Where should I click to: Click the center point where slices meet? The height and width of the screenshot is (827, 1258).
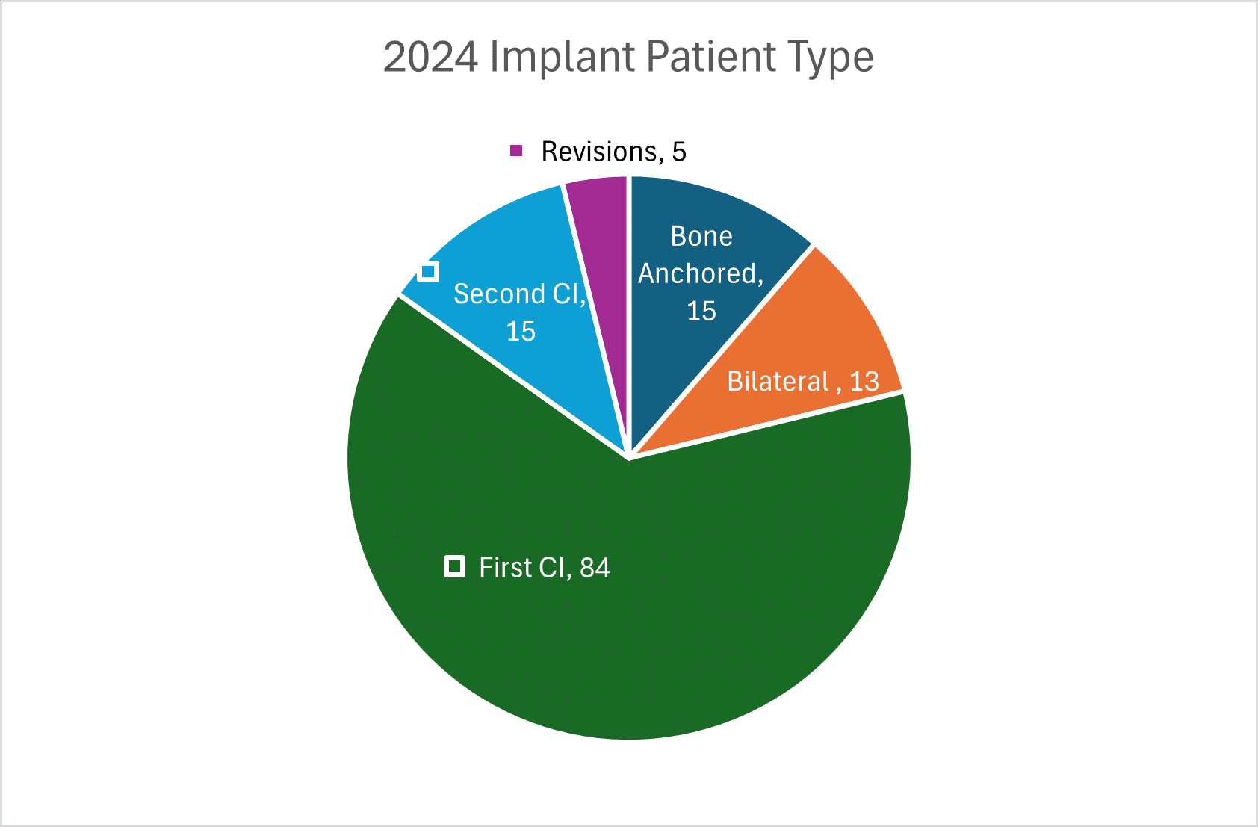tap(629, 457)
